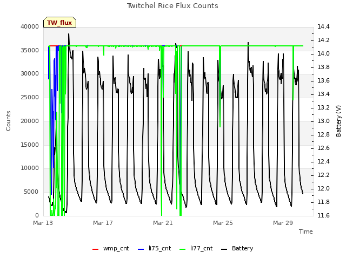Click the red wmp_cnt legend swatch
This screenshot has width=346, height=259.
point(95,249)
